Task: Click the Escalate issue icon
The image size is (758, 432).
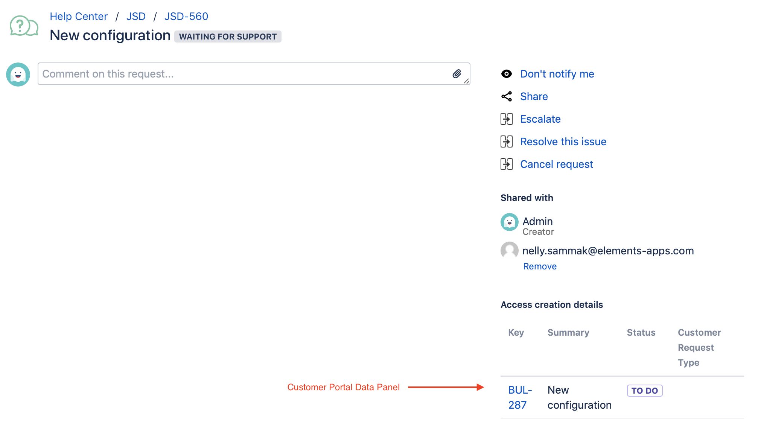Action: click(507, 119)
